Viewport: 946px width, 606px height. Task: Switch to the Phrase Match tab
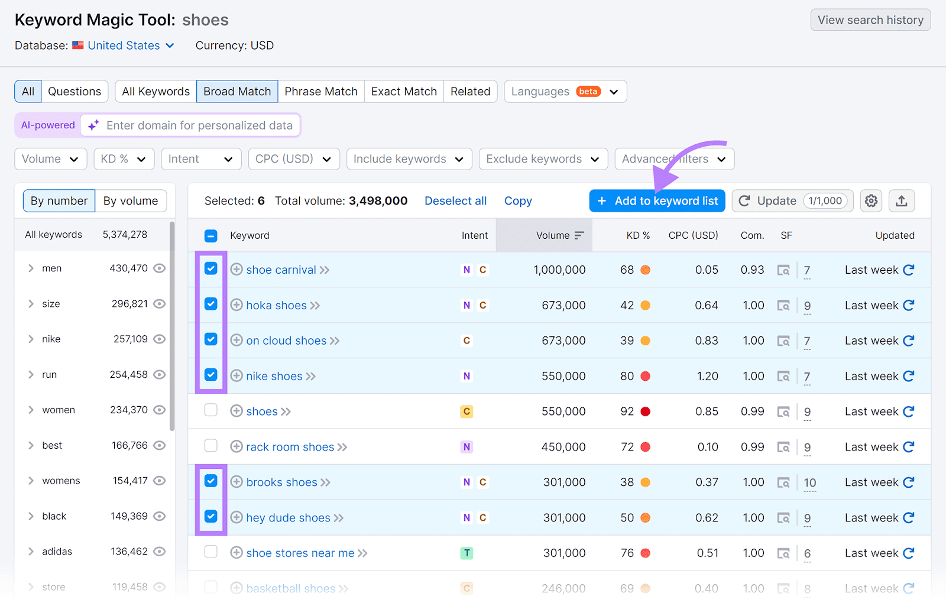click(x=321, y=91)
